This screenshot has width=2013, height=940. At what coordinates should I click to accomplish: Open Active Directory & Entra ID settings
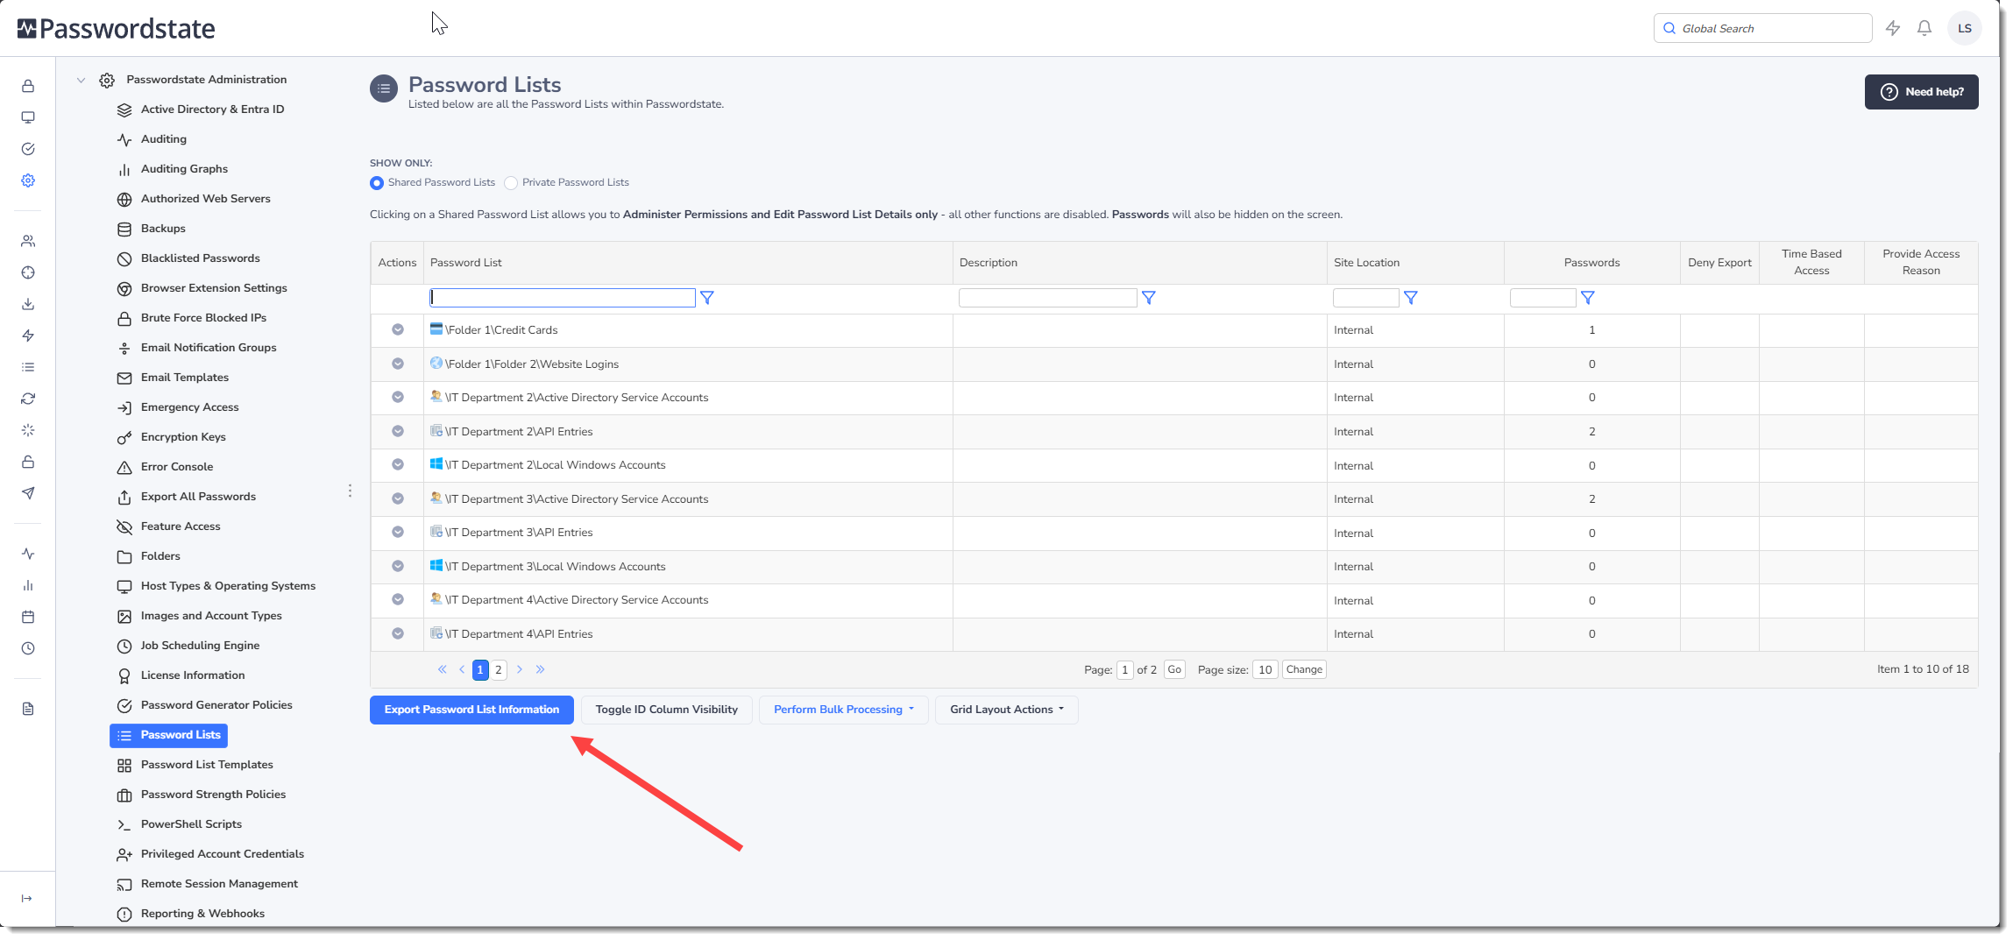point(212,110)
